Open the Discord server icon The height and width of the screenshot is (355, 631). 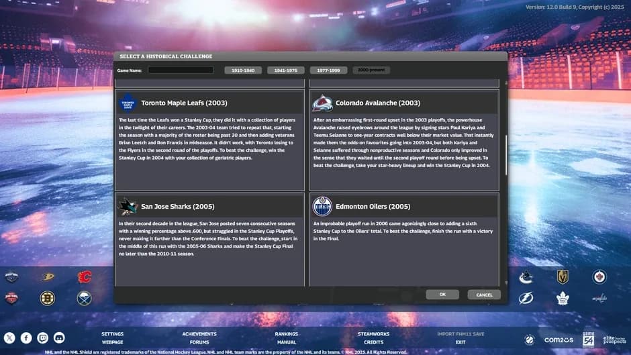click(x=59, y=338)
